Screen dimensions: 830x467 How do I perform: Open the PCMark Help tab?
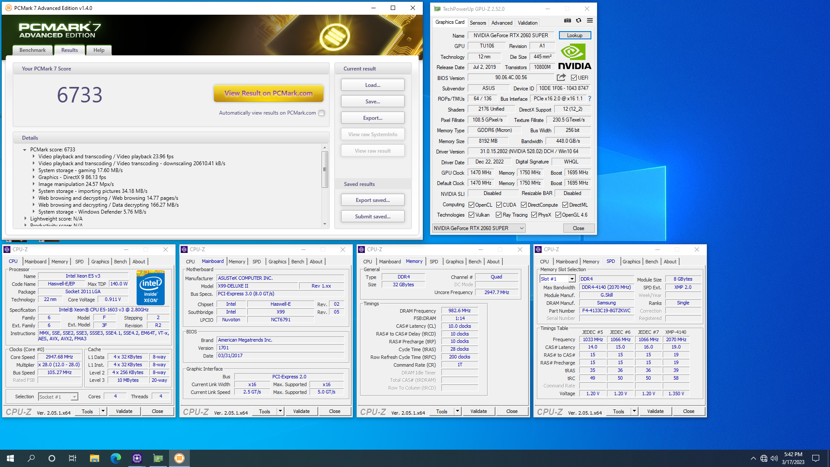coord(99,50)
